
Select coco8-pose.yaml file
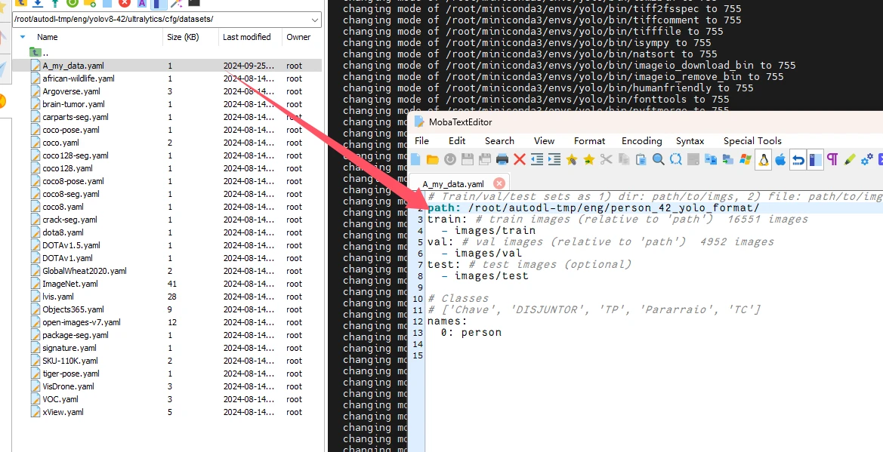(73, 181)
